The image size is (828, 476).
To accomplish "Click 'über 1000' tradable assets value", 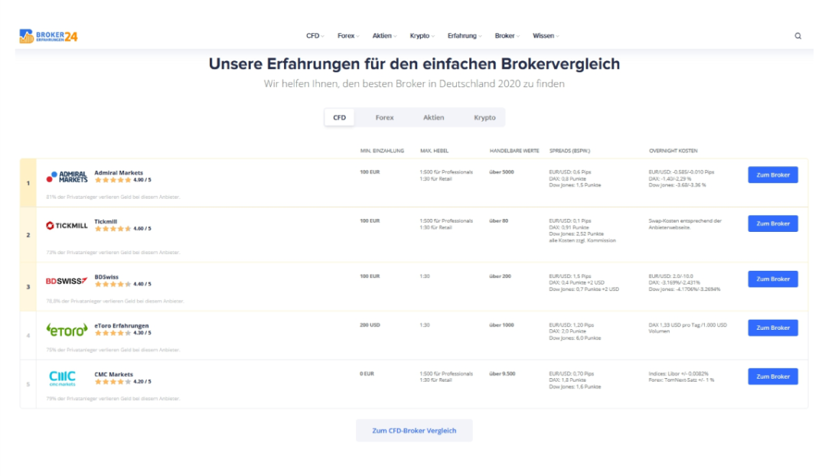I will (502, 325).
